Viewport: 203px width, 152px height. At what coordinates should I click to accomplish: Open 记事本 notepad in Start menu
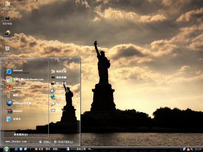point(13,119)
